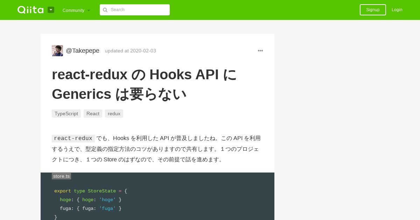The width and height of the screenshot is (420, 220).
Task: Open the Login link
Action: [x=397, y=10]
